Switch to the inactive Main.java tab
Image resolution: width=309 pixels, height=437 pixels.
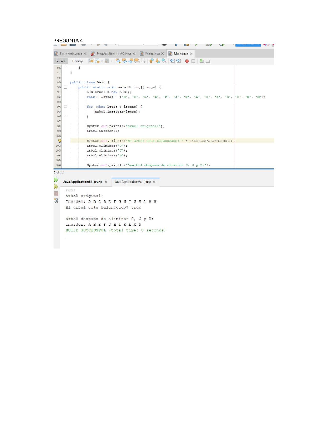click(x=152, y=53)
